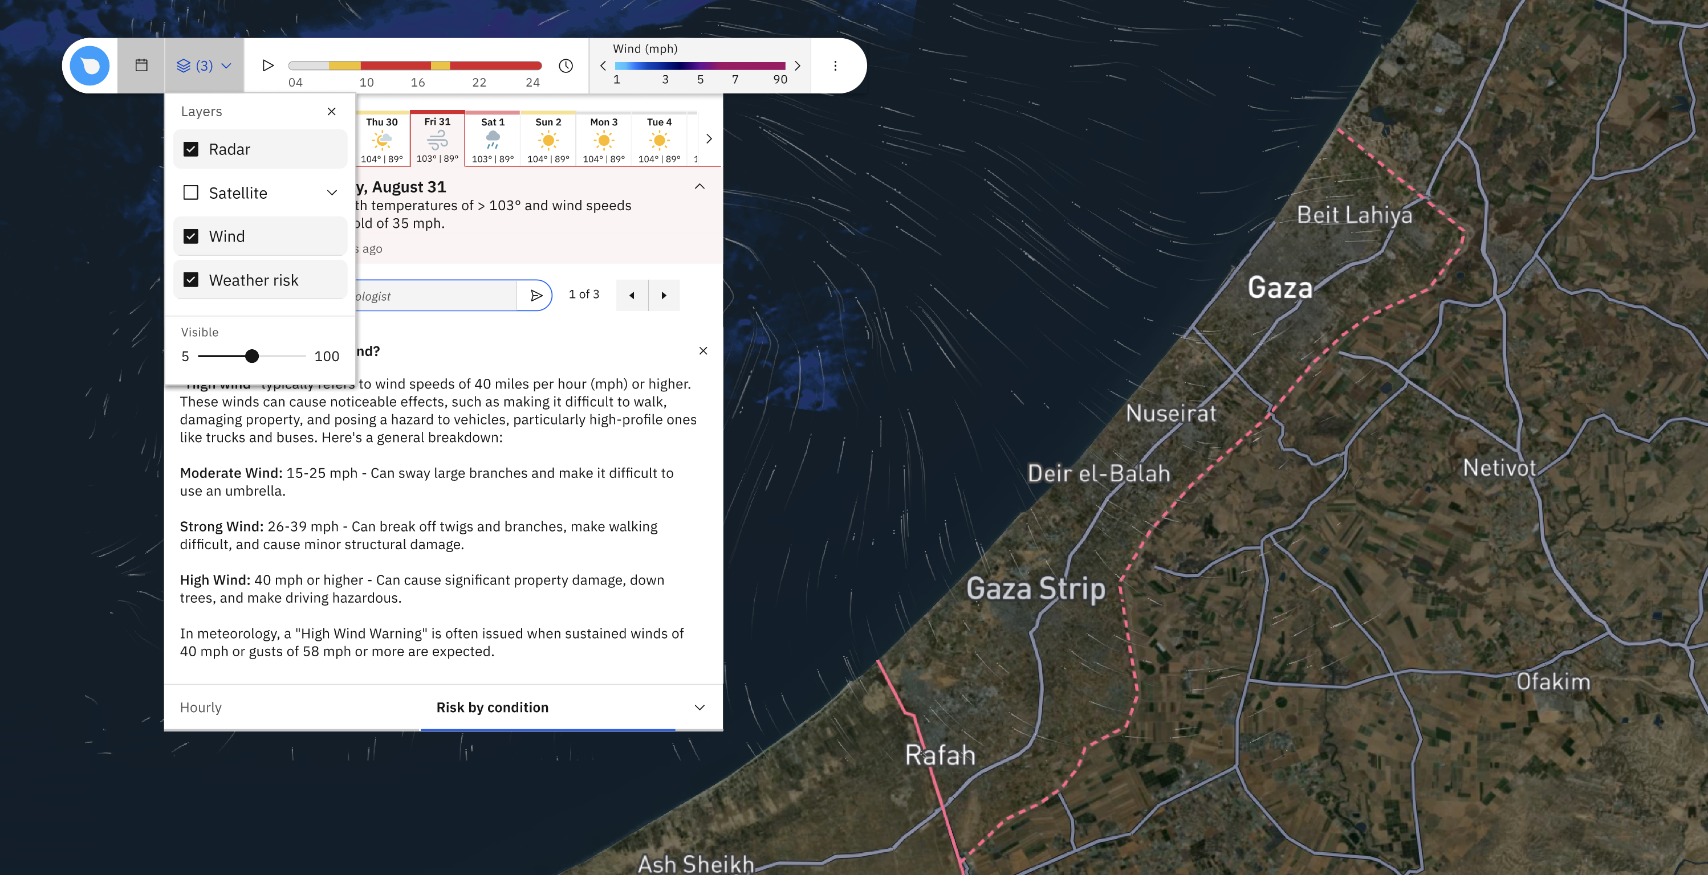Show next legend with right chevron

tap(798, 66)
